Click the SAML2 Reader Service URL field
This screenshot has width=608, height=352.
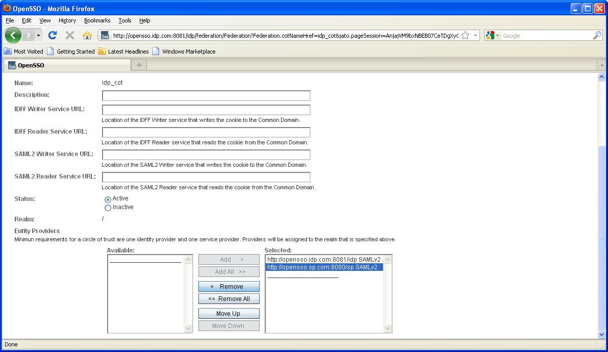point(206,177)
